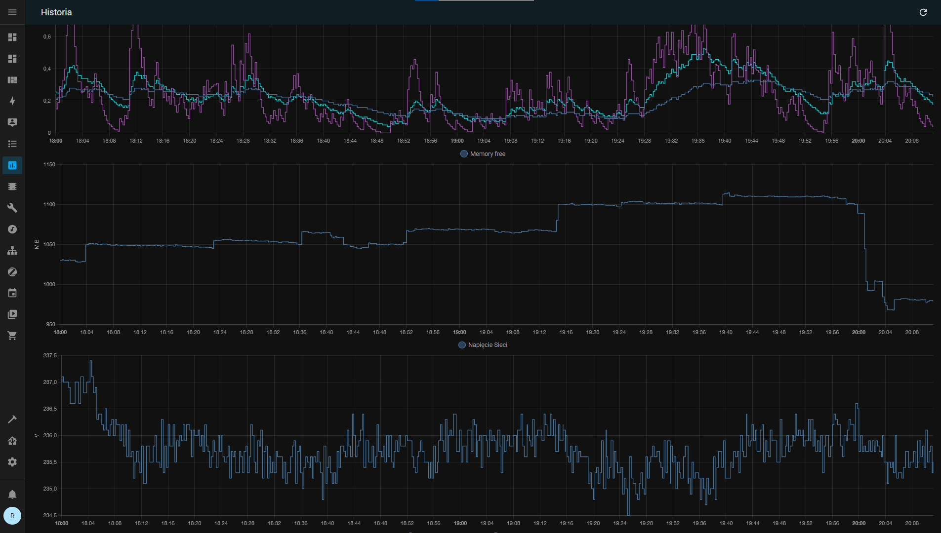Open the shopping cart list panel
This screenshot has width=941, height=533.
(x=12, y=336)
